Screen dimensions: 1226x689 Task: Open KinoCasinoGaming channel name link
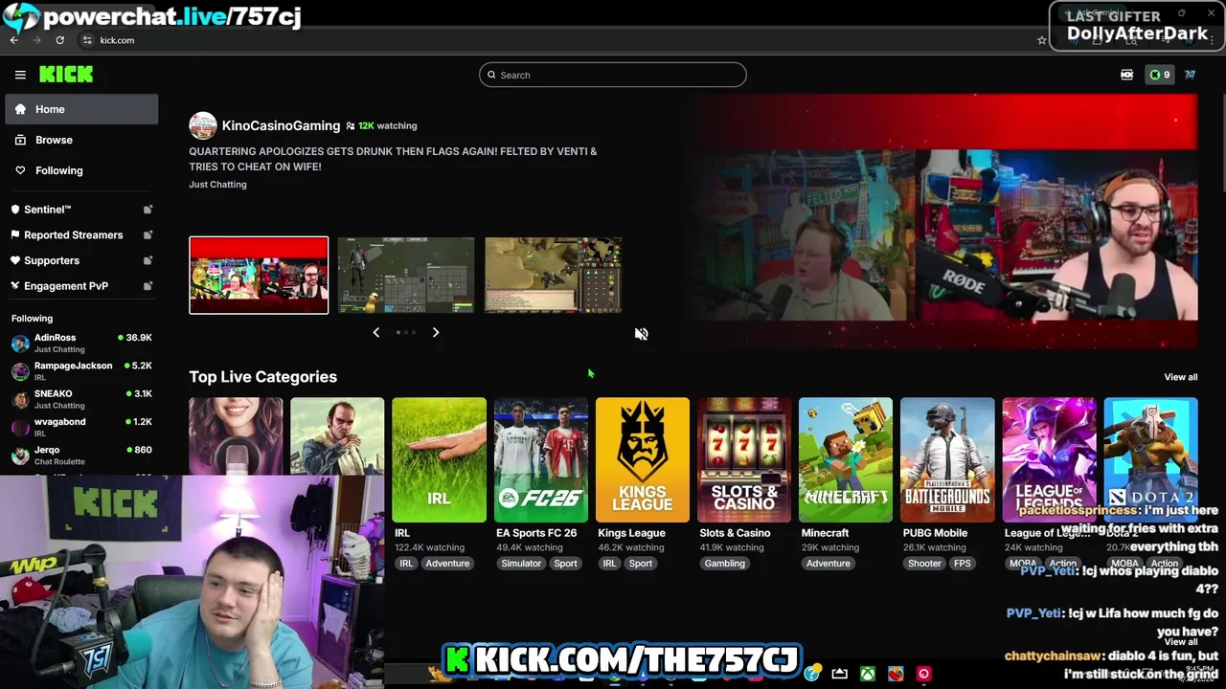click(x=281, y=125)
